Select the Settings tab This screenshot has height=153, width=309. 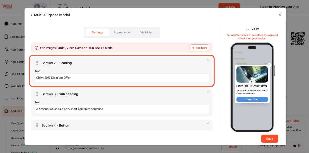[x=97, y=32]
